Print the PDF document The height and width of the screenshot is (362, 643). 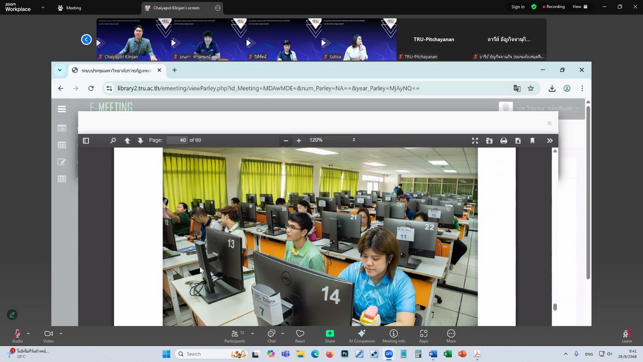[503, 140]
